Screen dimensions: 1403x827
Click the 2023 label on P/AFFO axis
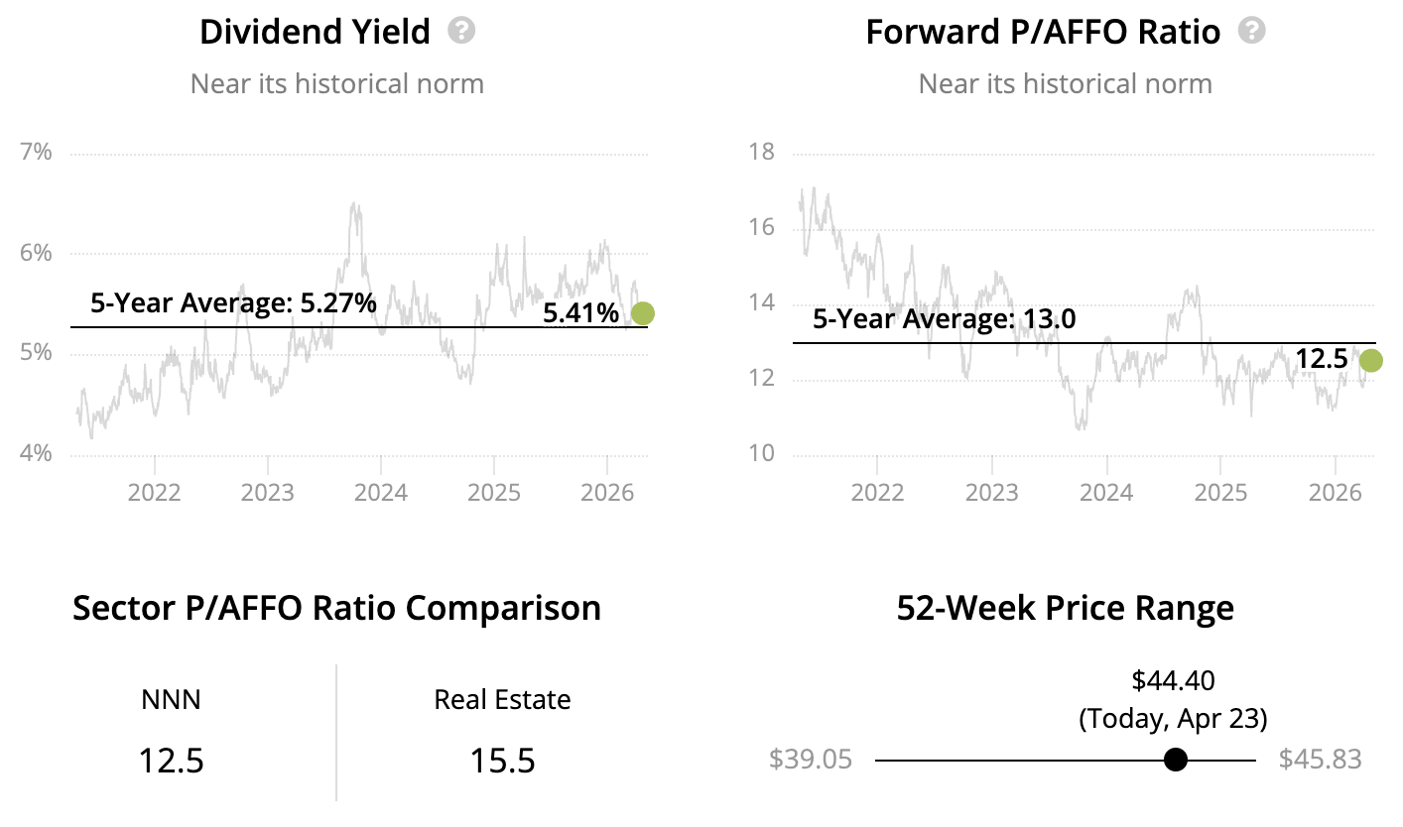991,493
